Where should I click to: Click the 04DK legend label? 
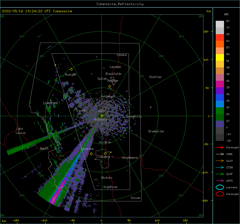229,154
